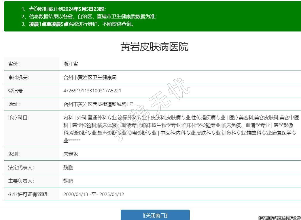Viewport: 301px width, 220px height.
Task: Click the 级别 value 未定级
Action: [71, 154]
